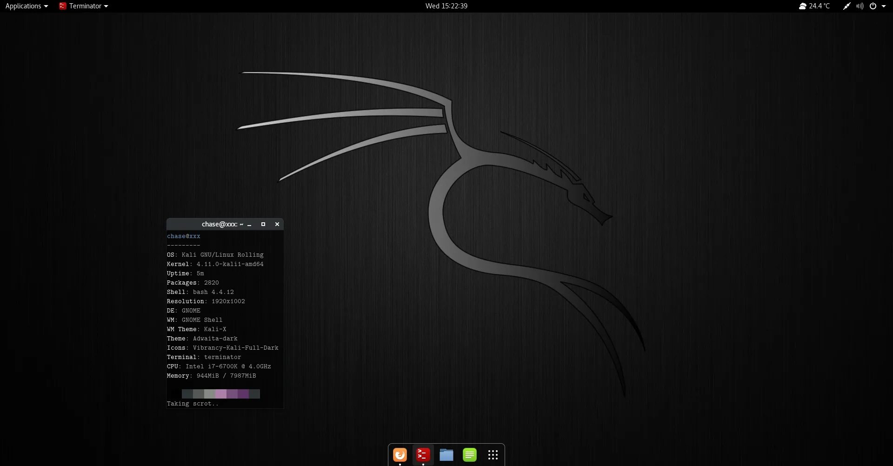
Task: Close the chase@xxx terminal window
Action: point(277,224)
